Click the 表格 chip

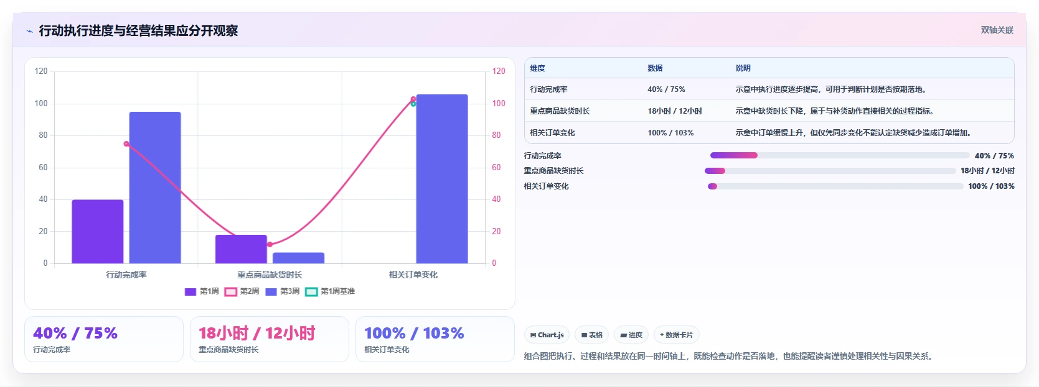tap(591, 335)
